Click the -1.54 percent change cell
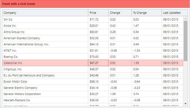 [x=147, y=50]
